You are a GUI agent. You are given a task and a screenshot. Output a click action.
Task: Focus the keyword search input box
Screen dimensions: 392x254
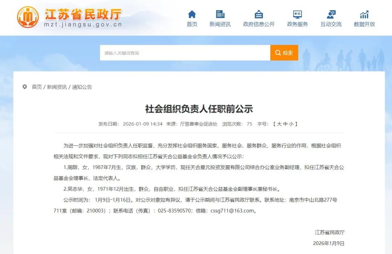click(x=185, y=53)
